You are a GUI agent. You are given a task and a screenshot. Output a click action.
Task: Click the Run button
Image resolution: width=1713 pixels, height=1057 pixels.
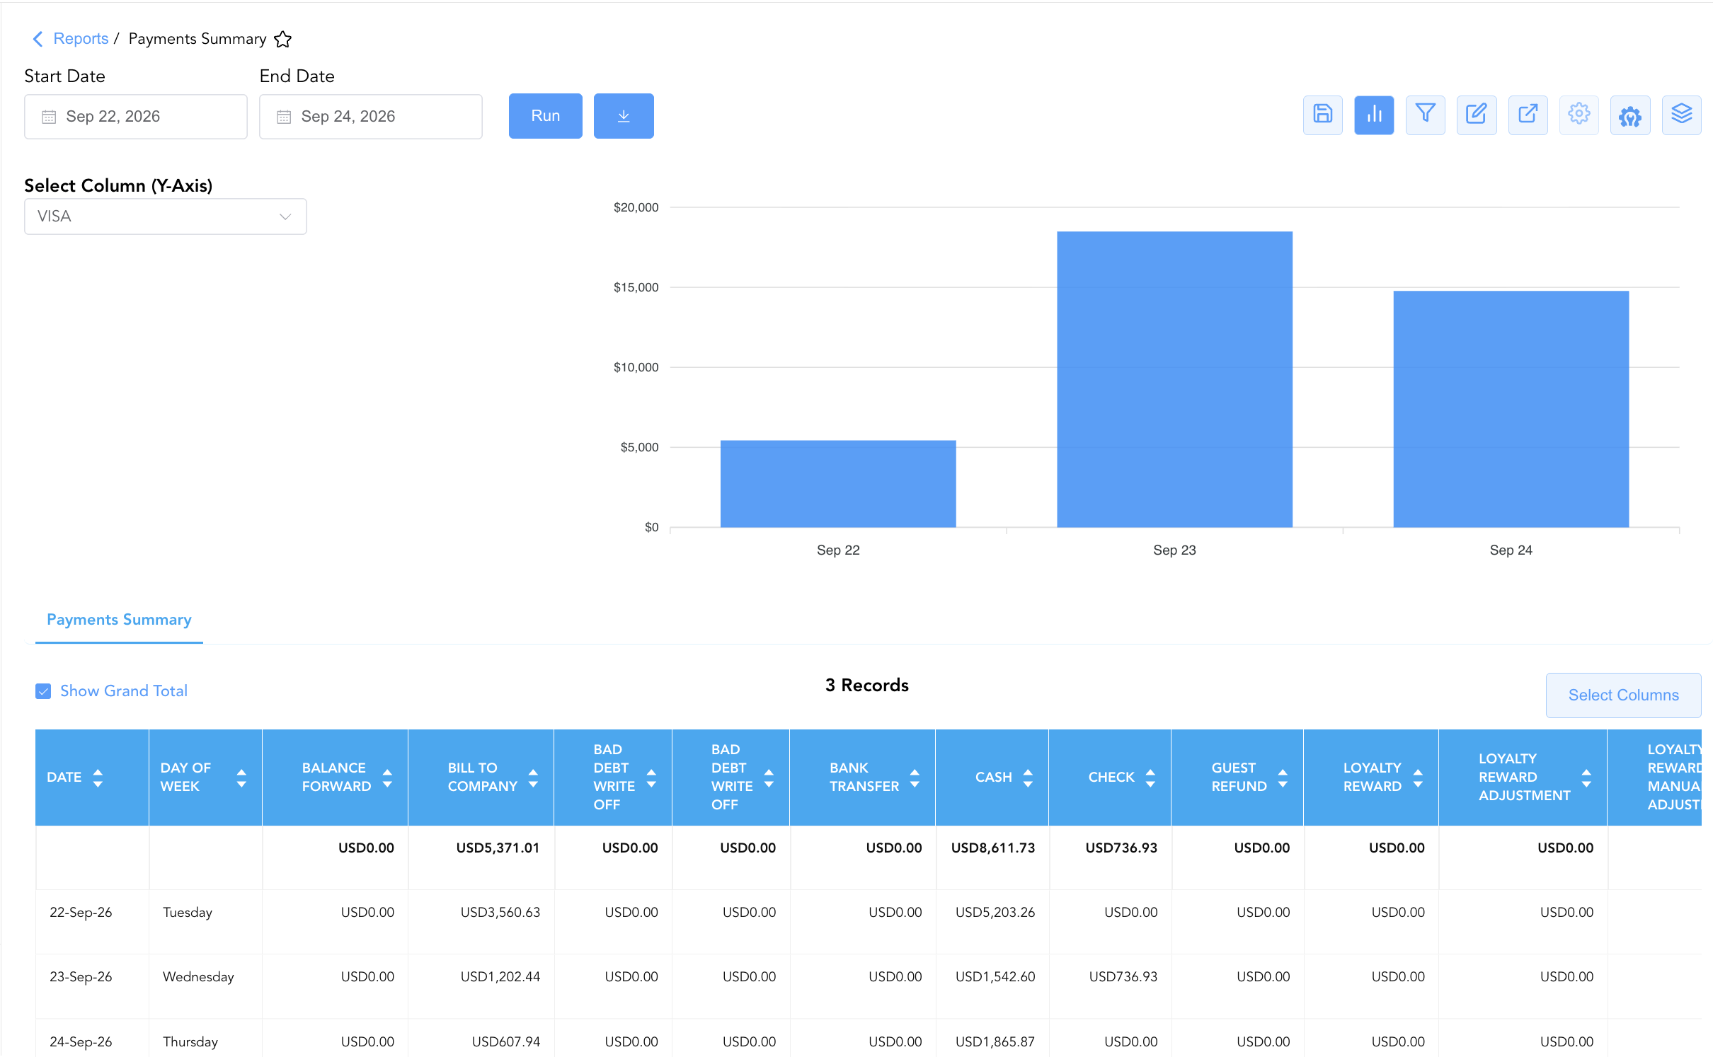pos(546,116)
